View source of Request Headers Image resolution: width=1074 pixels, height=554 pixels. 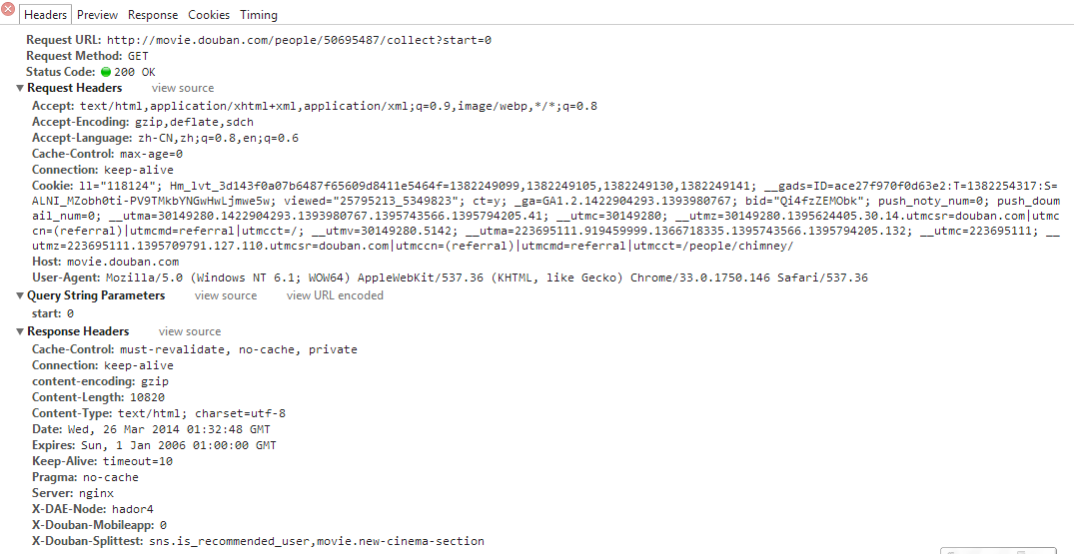click(x=183, y=88)
